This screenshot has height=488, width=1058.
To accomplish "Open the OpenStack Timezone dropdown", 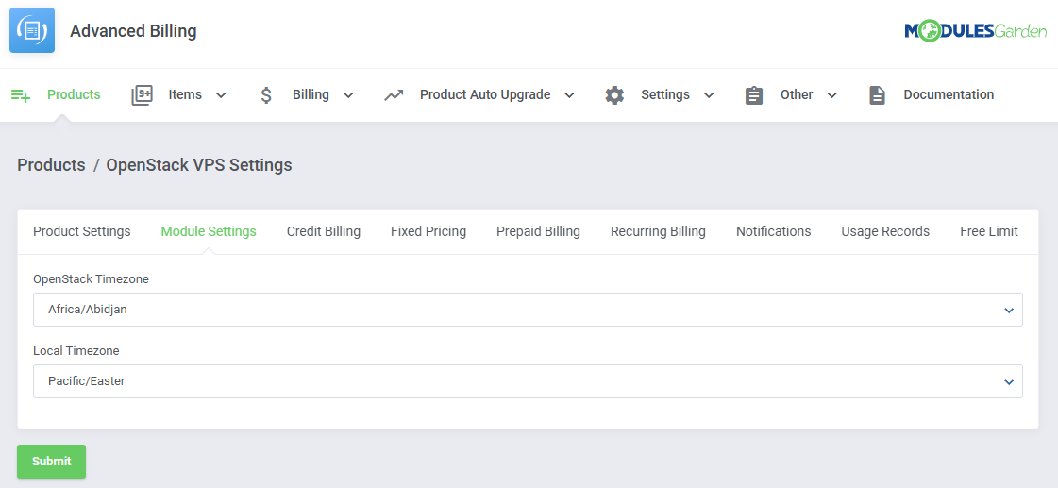I will pyautogui.click(x=528, y=310).
